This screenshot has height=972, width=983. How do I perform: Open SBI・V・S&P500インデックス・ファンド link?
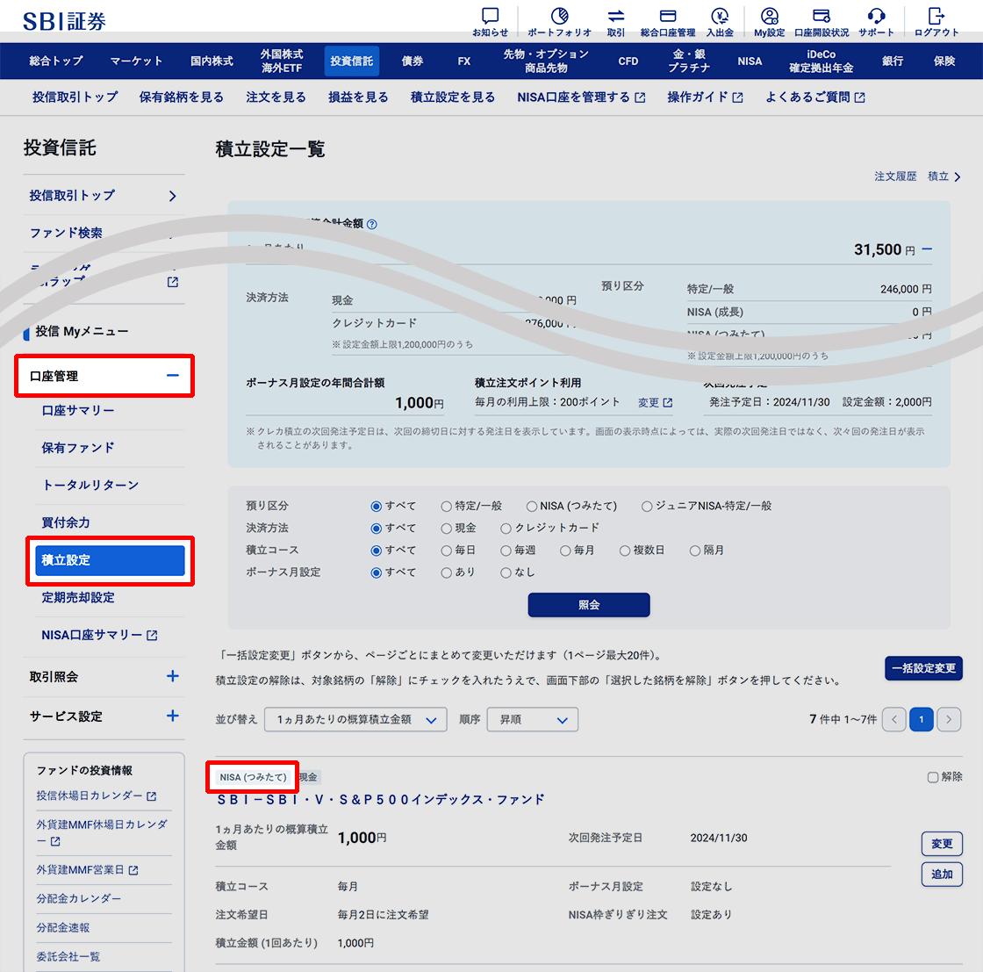pyautogui.click(x=381, y=800)
